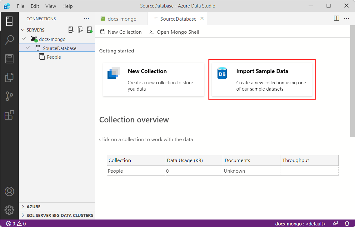Image resolution: width=355 pixels, height=227 pixels.
Task: Switch to the docs-mongo tab
Action: 121,19
